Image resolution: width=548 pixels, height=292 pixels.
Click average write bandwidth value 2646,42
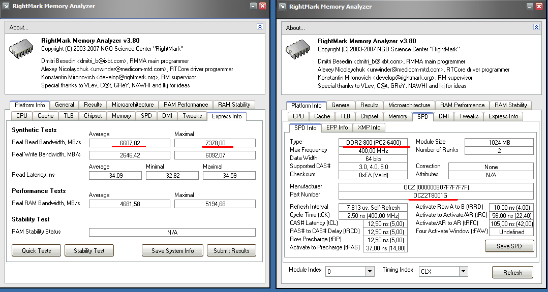click(x=129, y=155)
